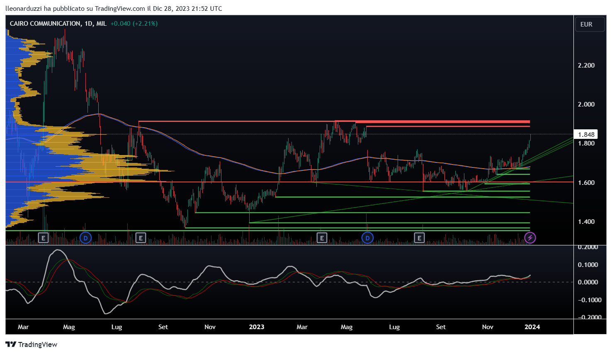Click the 0.1000 indicator axis label
This screenshot has height=354, width=612.
coord(588,265)
